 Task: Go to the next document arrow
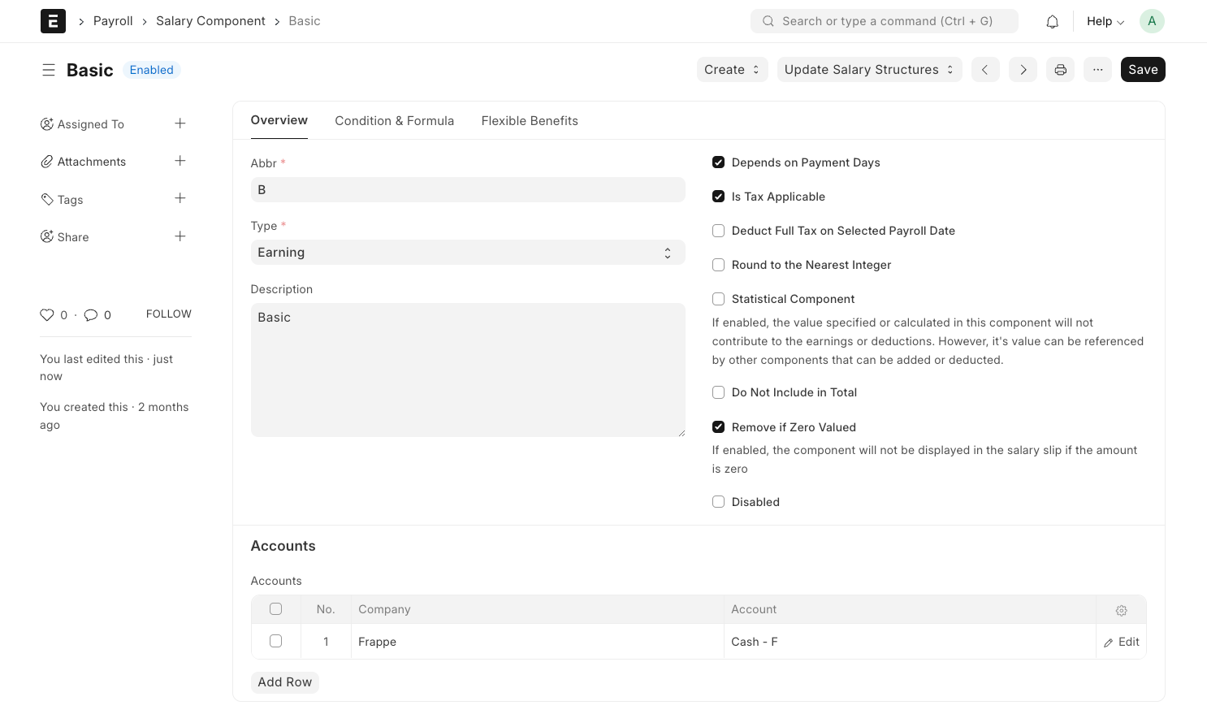1023,70
